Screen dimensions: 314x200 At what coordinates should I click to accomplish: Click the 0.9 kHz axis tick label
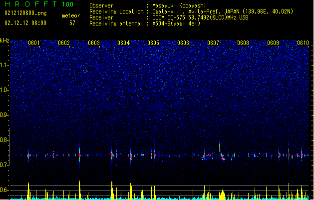(4, 115)
